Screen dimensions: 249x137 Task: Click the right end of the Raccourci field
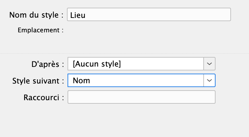(x=212, y=97)
